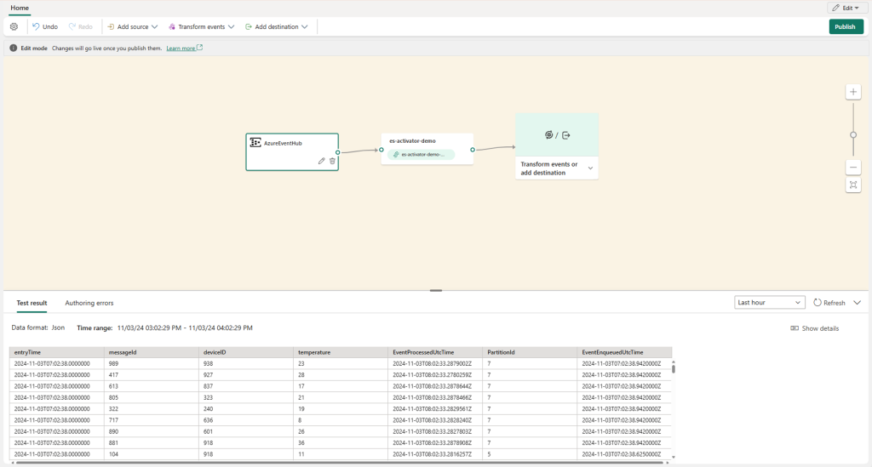Click the output port of AzureEventHub node

(x=337, y=152)
